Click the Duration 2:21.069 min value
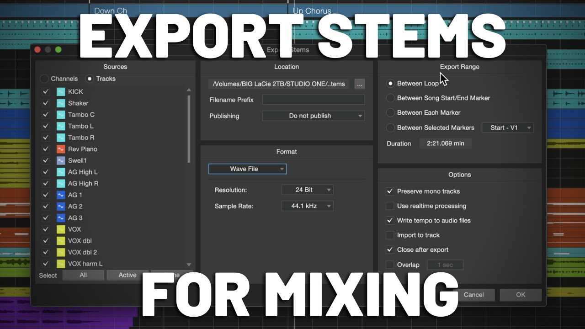The height and width of the screenshot is (329, 585). [446, 143]
